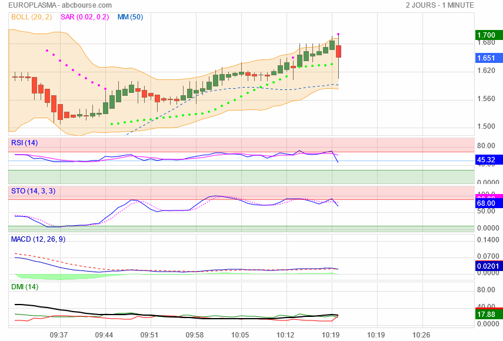Click the 10:26 time axis label
503x341 pixels.
tap(421, 335)
